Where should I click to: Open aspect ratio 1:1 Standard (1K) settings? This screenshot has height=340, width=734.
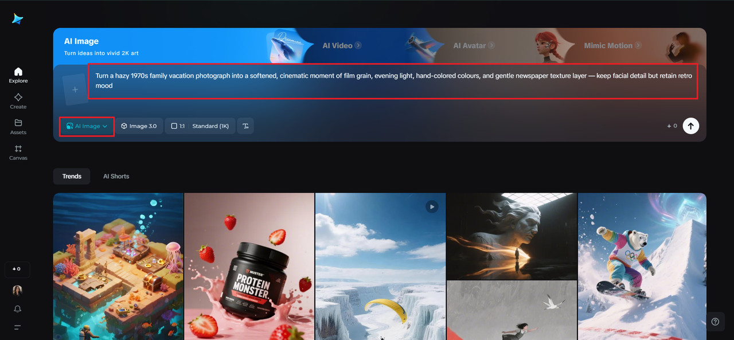pos(200,126)
